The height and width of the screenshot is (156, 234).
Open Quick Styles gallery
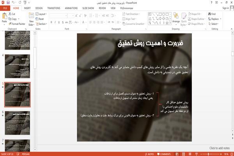[x=184, y=19]
